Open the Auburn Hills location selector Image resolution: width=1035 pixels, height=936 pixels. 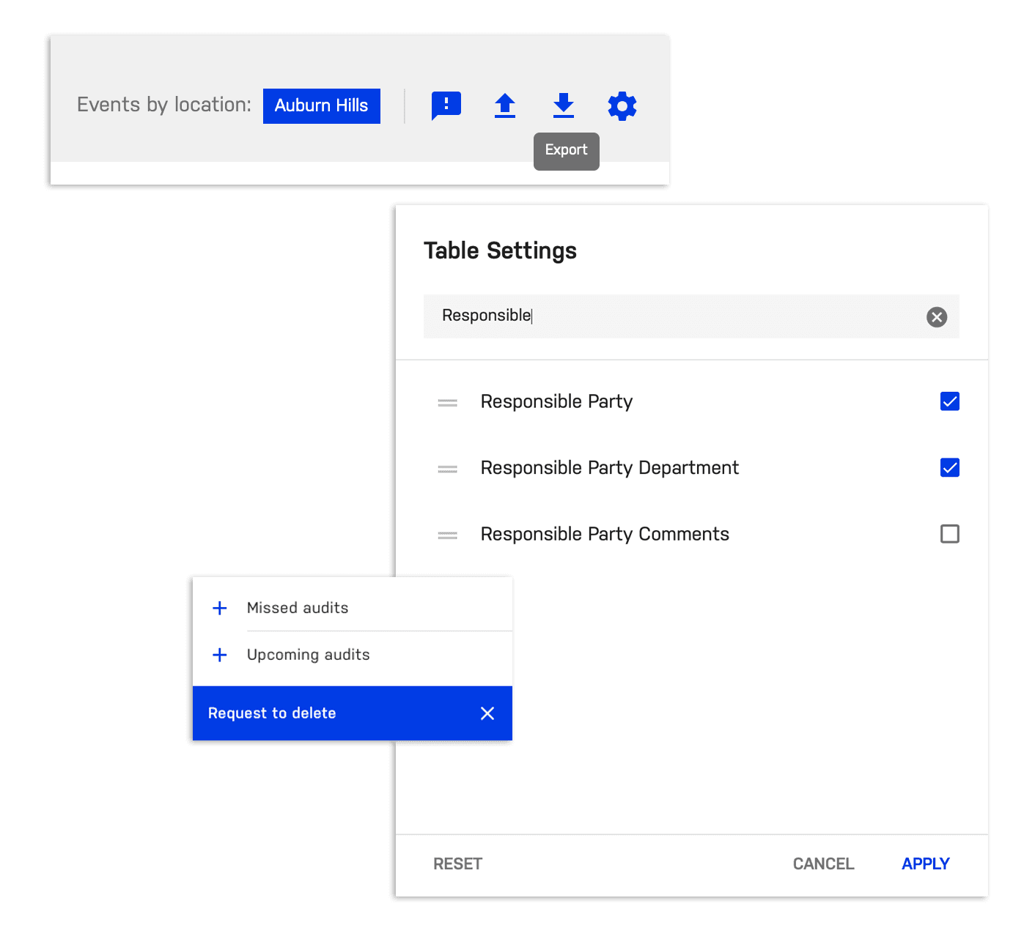point(321,105)
